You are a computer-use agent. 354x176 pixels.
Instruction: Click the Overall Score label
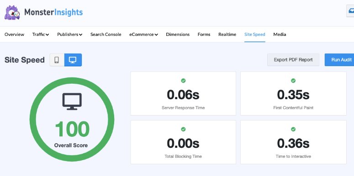[x=71, y=146]
